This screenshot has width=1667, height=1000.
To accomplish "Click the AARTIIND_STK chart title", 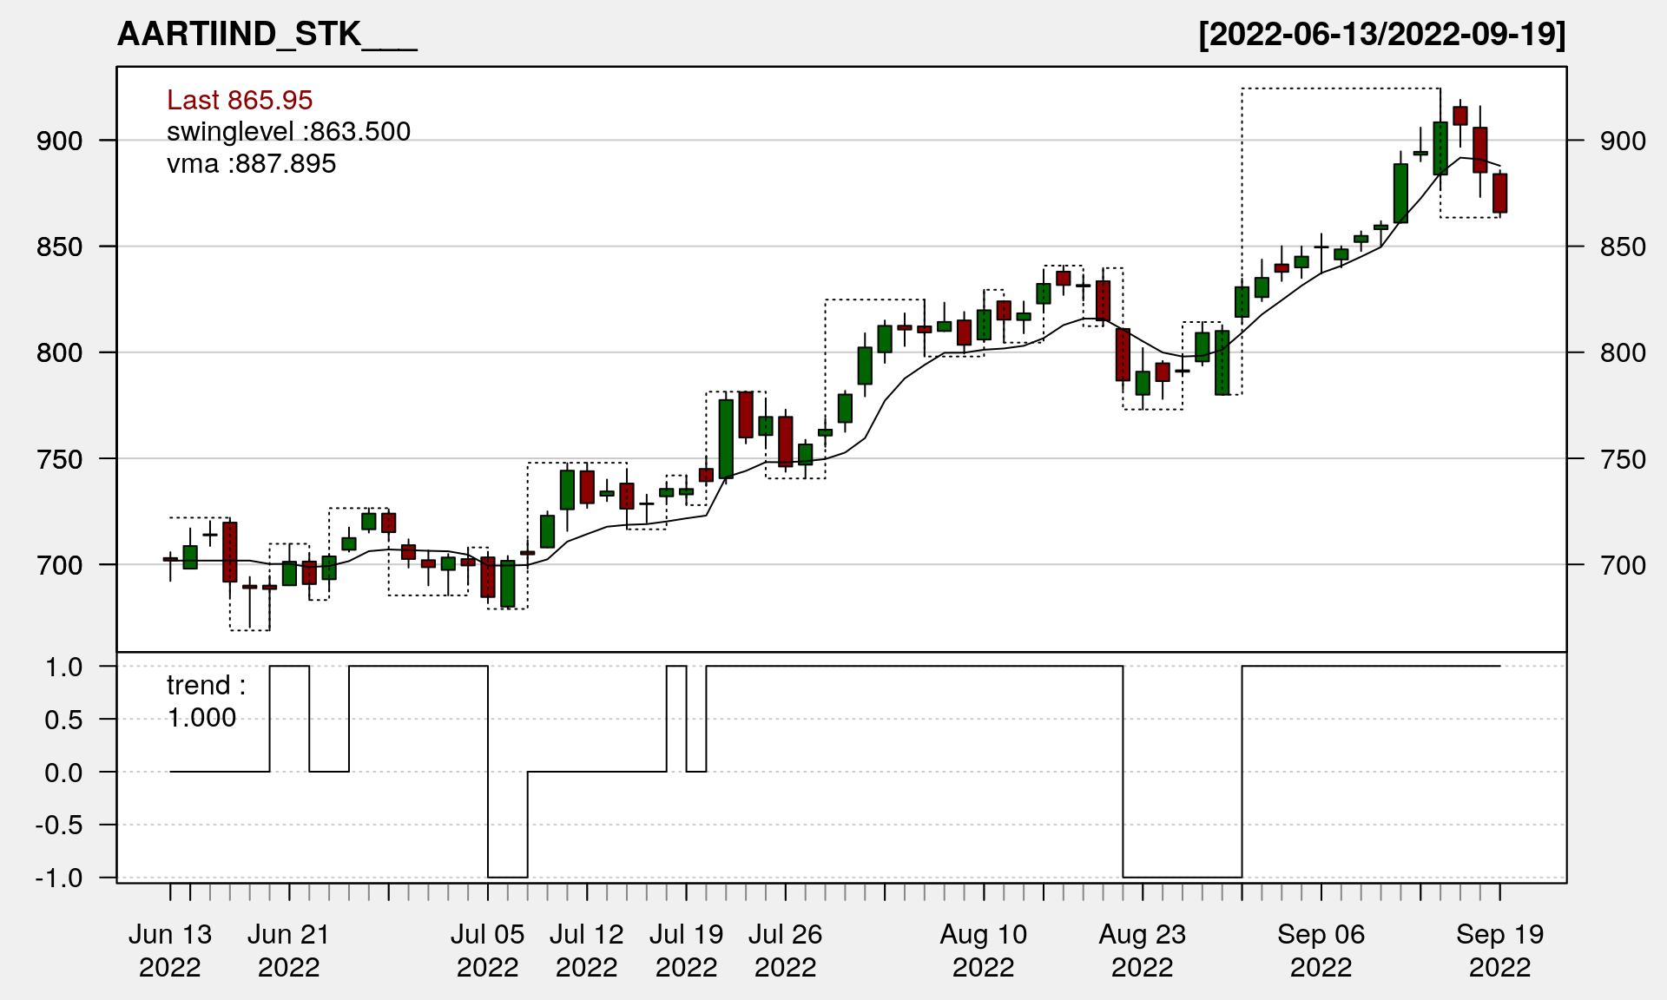I will pyautogui.click(x=267, y=35).
